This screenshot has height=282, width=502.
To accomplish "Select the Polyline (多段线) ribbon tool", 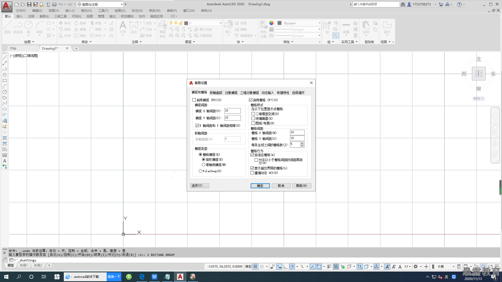I will 18,27.
